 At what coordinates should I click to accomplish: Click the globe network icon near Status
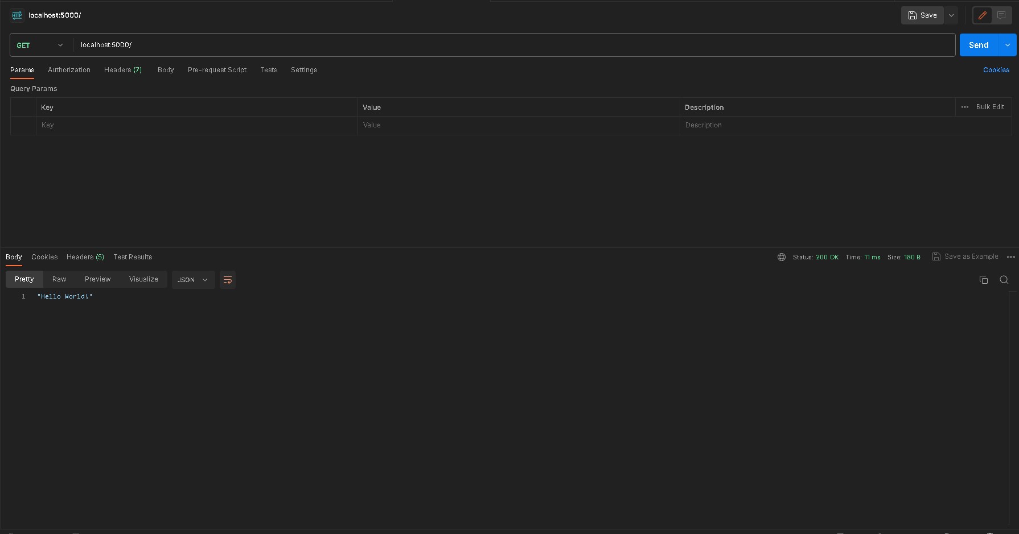pos(782,257)
